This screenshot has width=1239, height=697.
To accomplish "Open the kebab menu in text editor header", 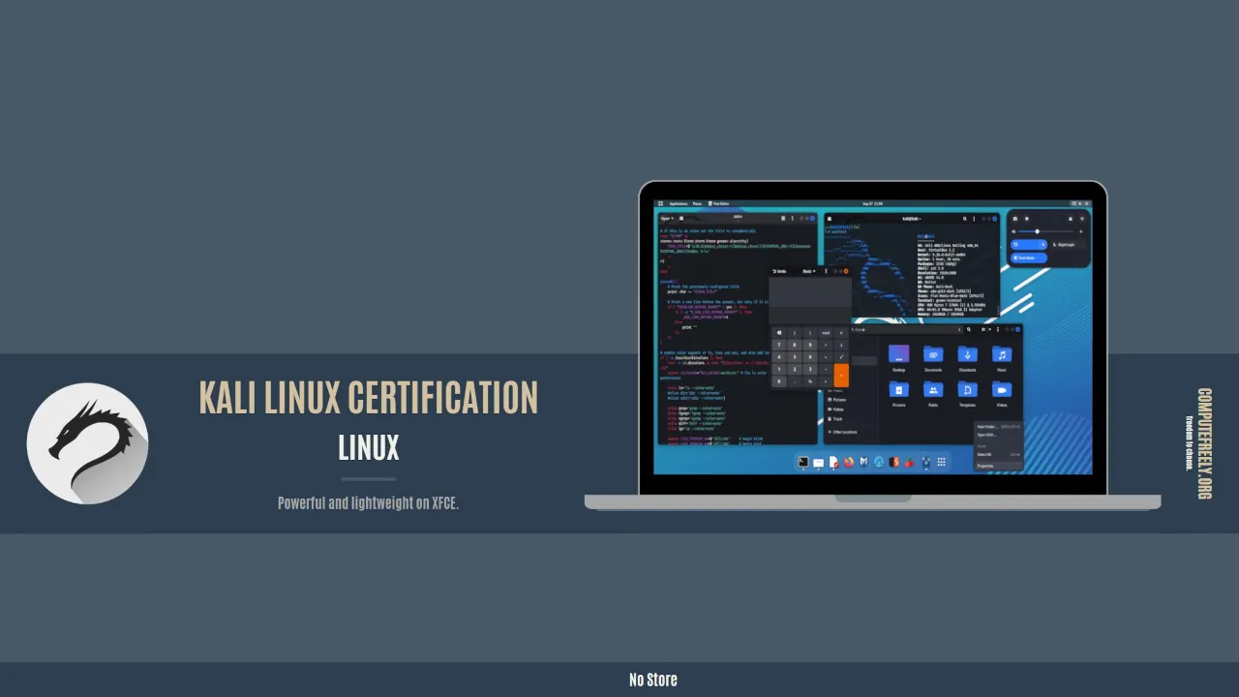I will 792,218.
